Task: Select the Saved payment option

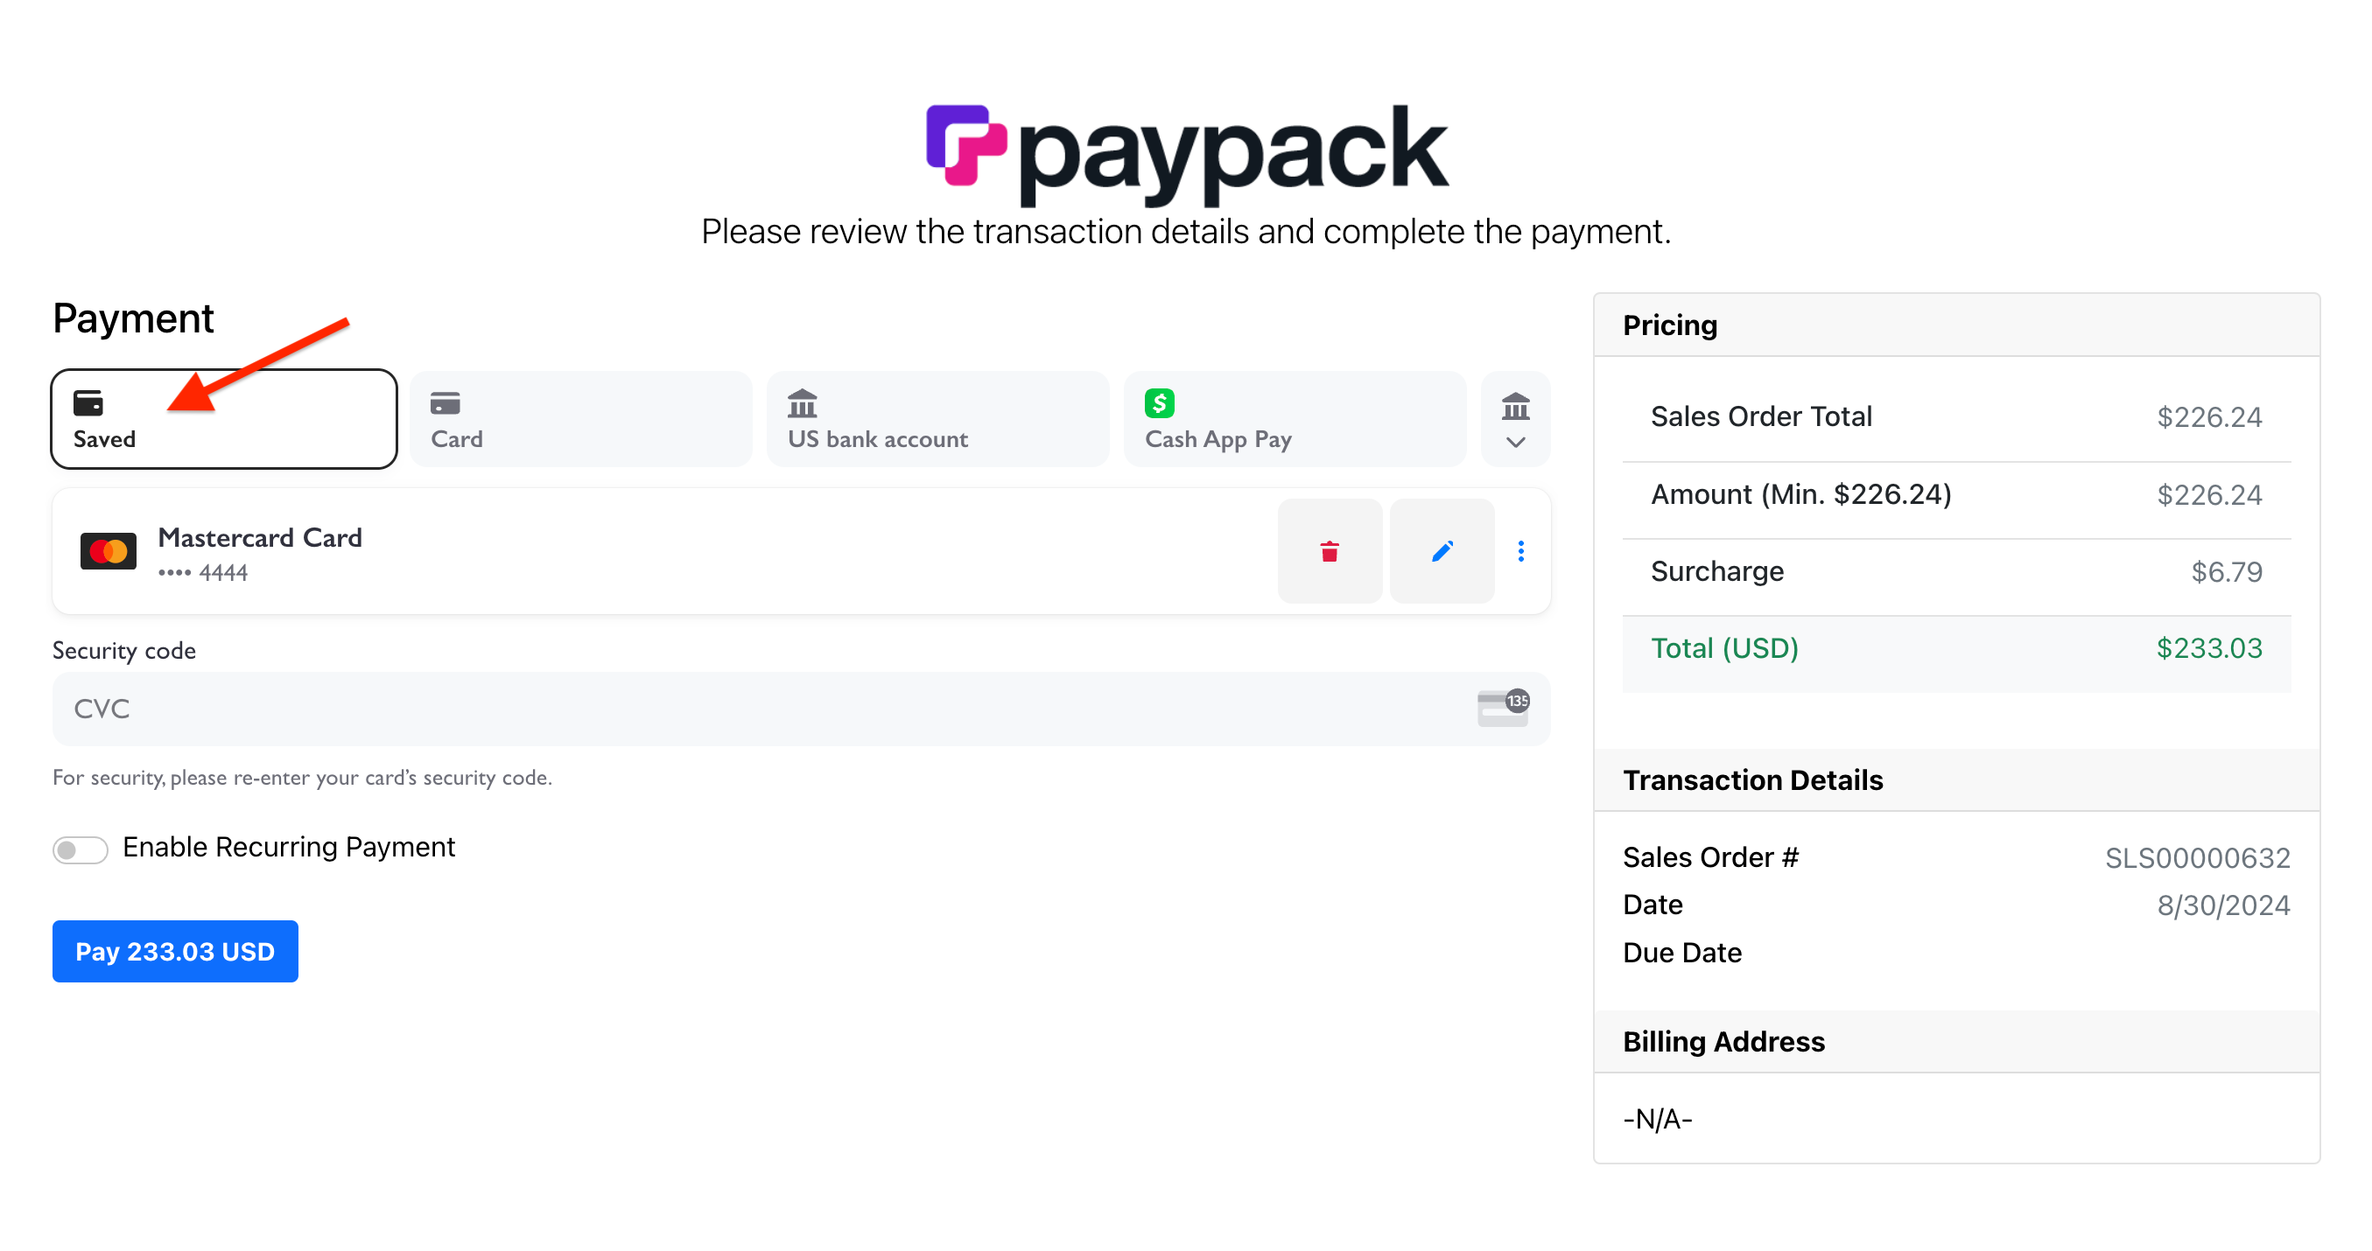Action: click(x=223, y=419)
